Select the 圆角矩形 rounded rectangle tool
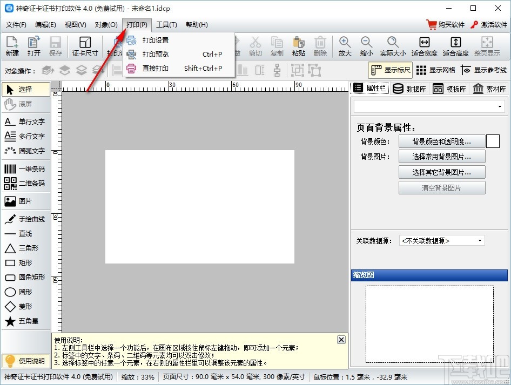This screenshot has height=385, width=511. (x=26, y=277)
